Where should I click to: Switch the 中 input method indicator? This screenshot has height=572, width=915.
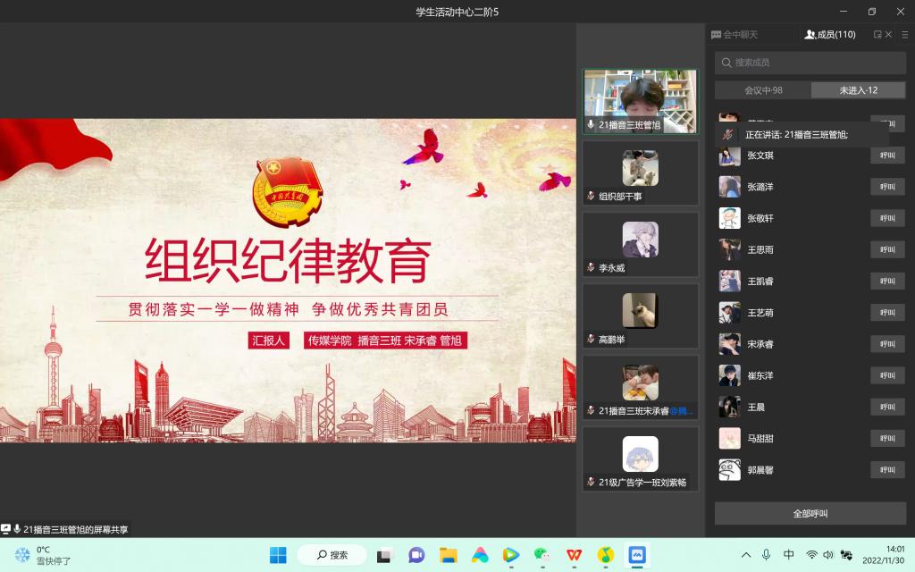pyautogui.click(x=788, y=555)
